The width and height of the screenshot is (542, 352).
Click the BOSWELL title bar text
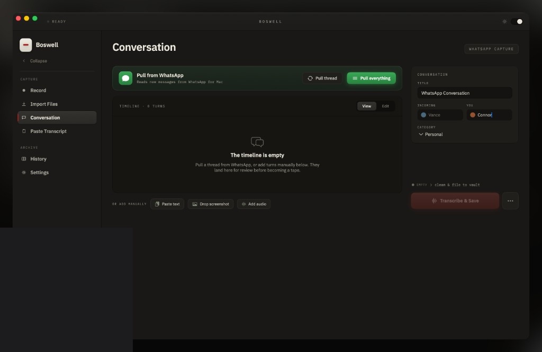270,22
